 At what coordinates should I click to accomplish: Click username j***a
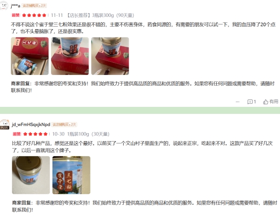pos(15,6)
